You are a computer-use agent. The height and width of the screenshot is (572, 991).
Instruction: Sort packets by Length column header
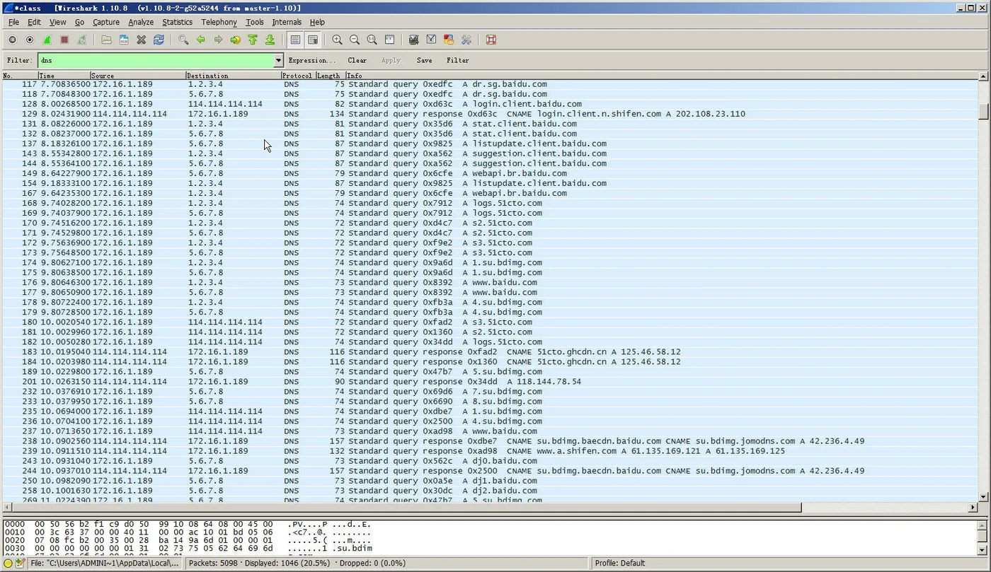[329, 76]
